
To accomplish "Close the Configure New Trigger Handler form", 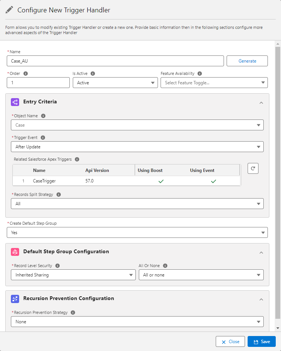I will [230, 341].
